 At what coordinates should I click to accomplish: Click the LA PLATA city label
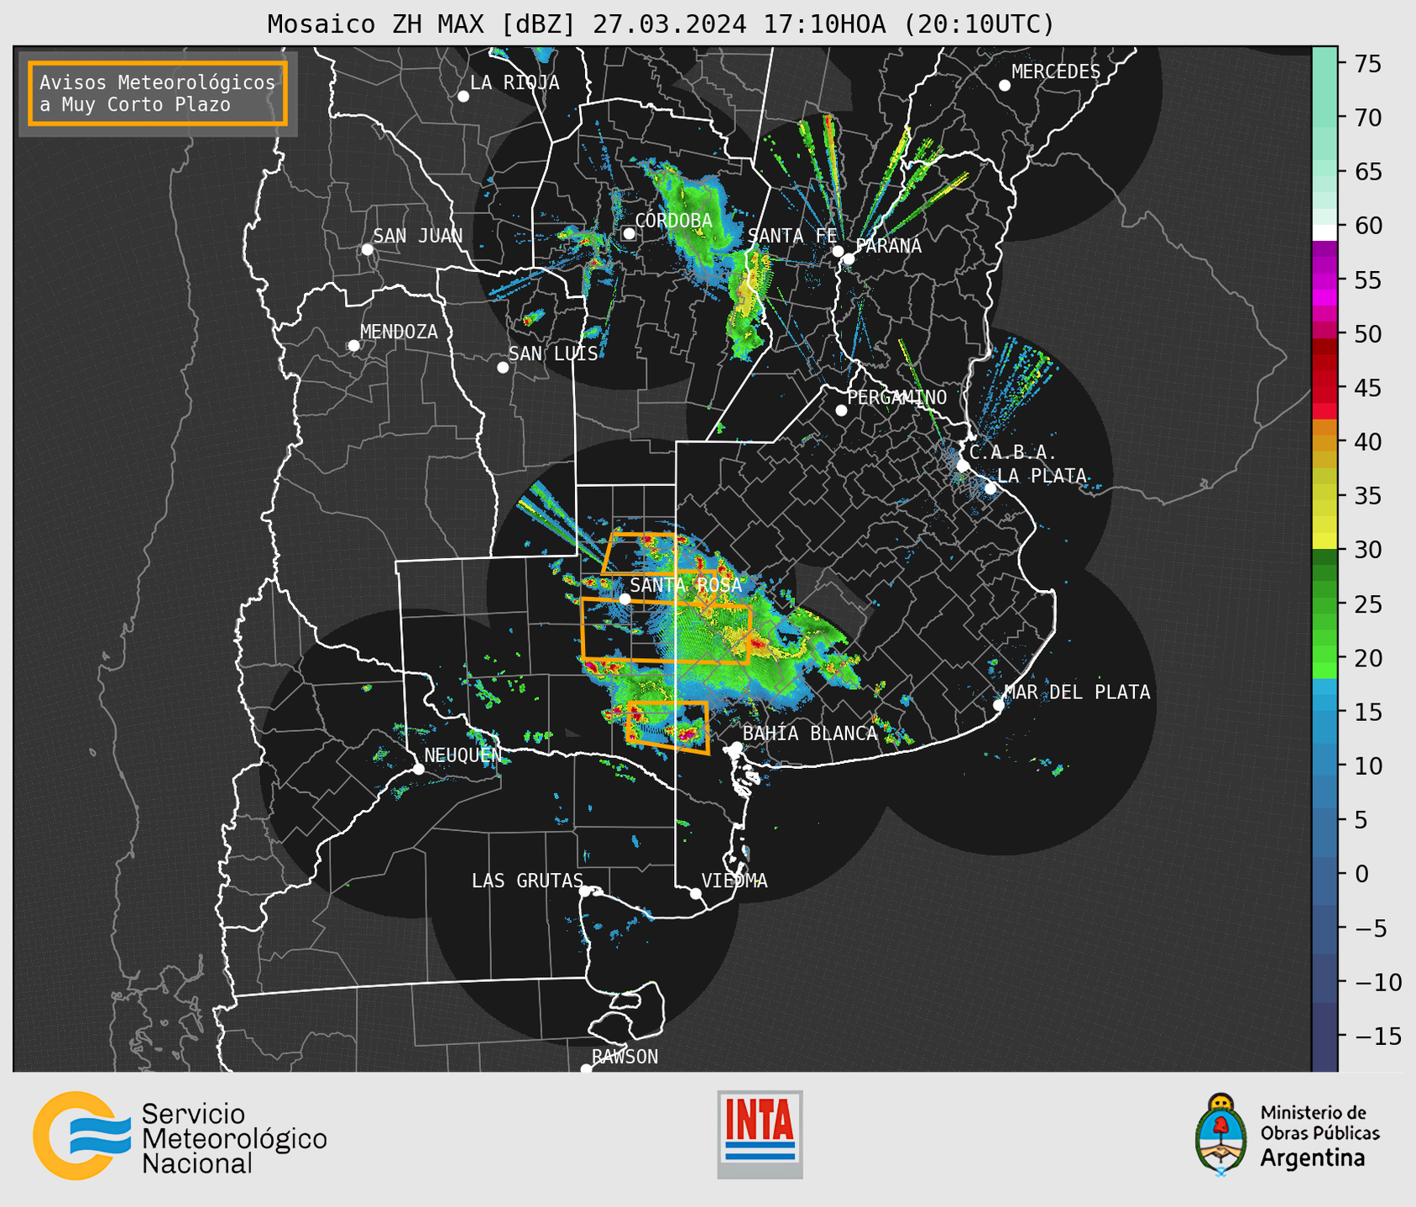(x=1042, y=476)
